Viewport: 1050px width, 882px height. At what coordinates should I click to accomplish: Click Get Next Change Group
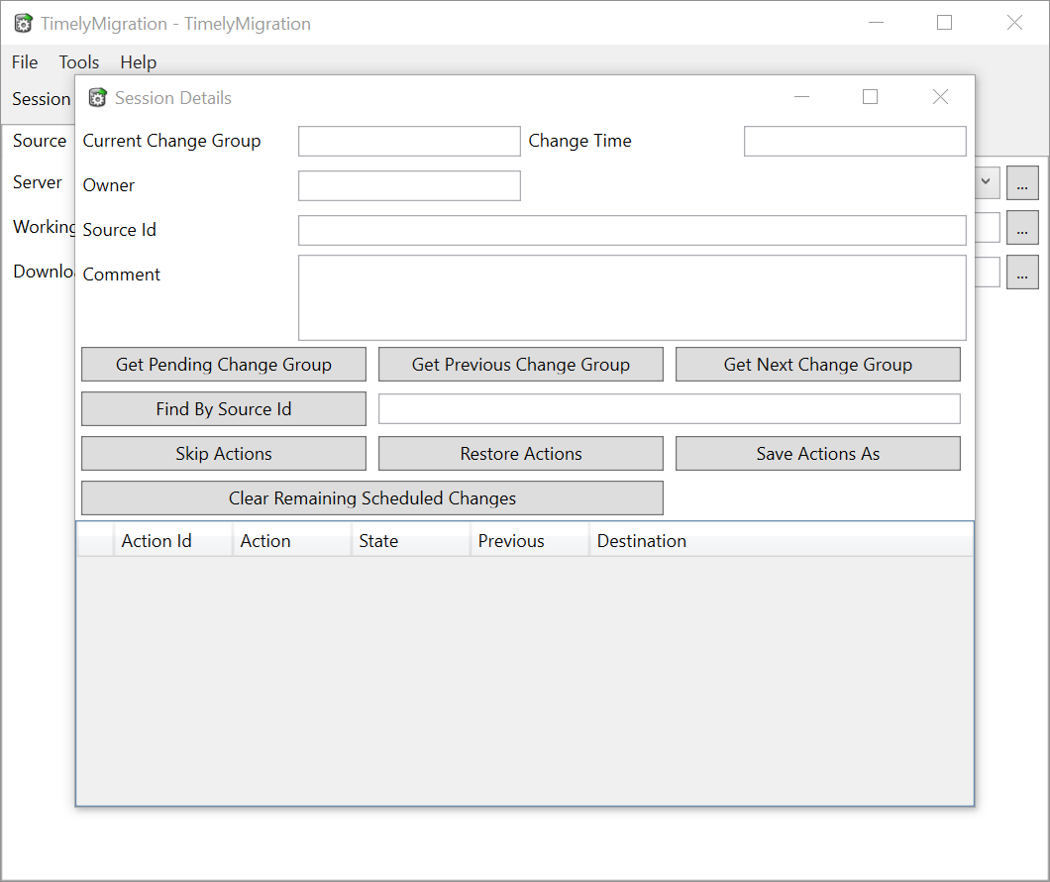click(817, 365)
